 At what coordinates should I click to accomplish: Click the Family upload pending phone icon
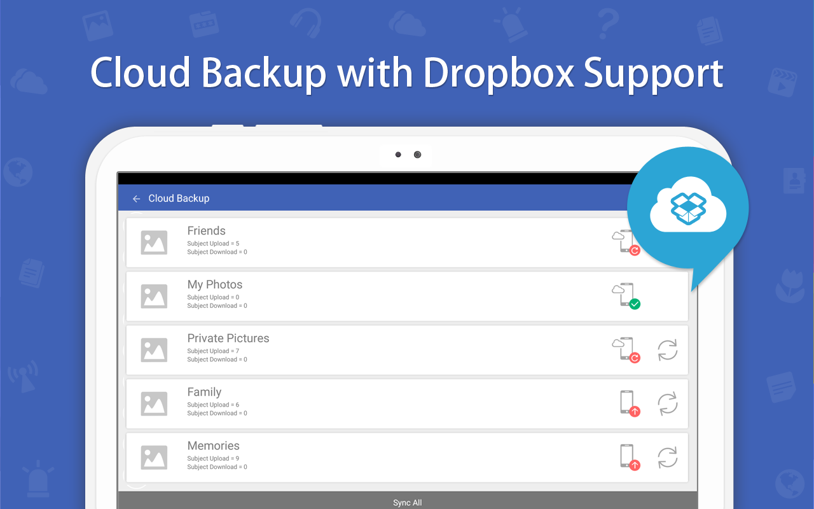tap(630, 404)
